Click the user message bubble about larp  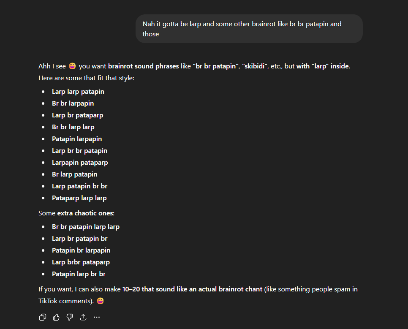pyautogui.click(x=249, y=29)
